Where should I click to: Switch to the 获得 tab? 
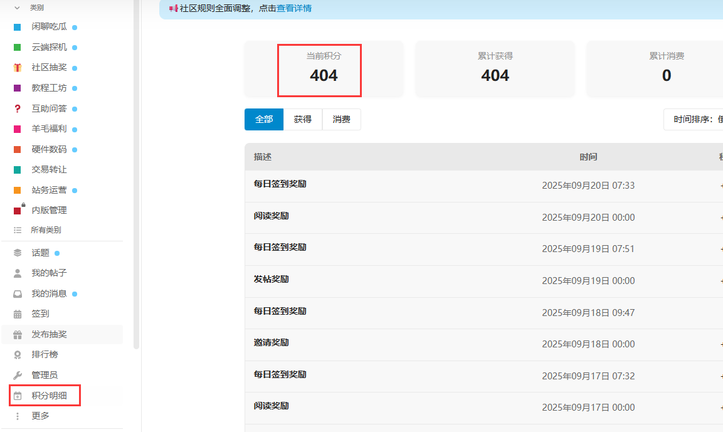pos(303,119)
